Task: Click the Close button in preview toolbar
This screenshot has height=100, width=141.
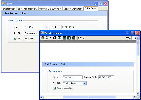Action: pos(81,38)
